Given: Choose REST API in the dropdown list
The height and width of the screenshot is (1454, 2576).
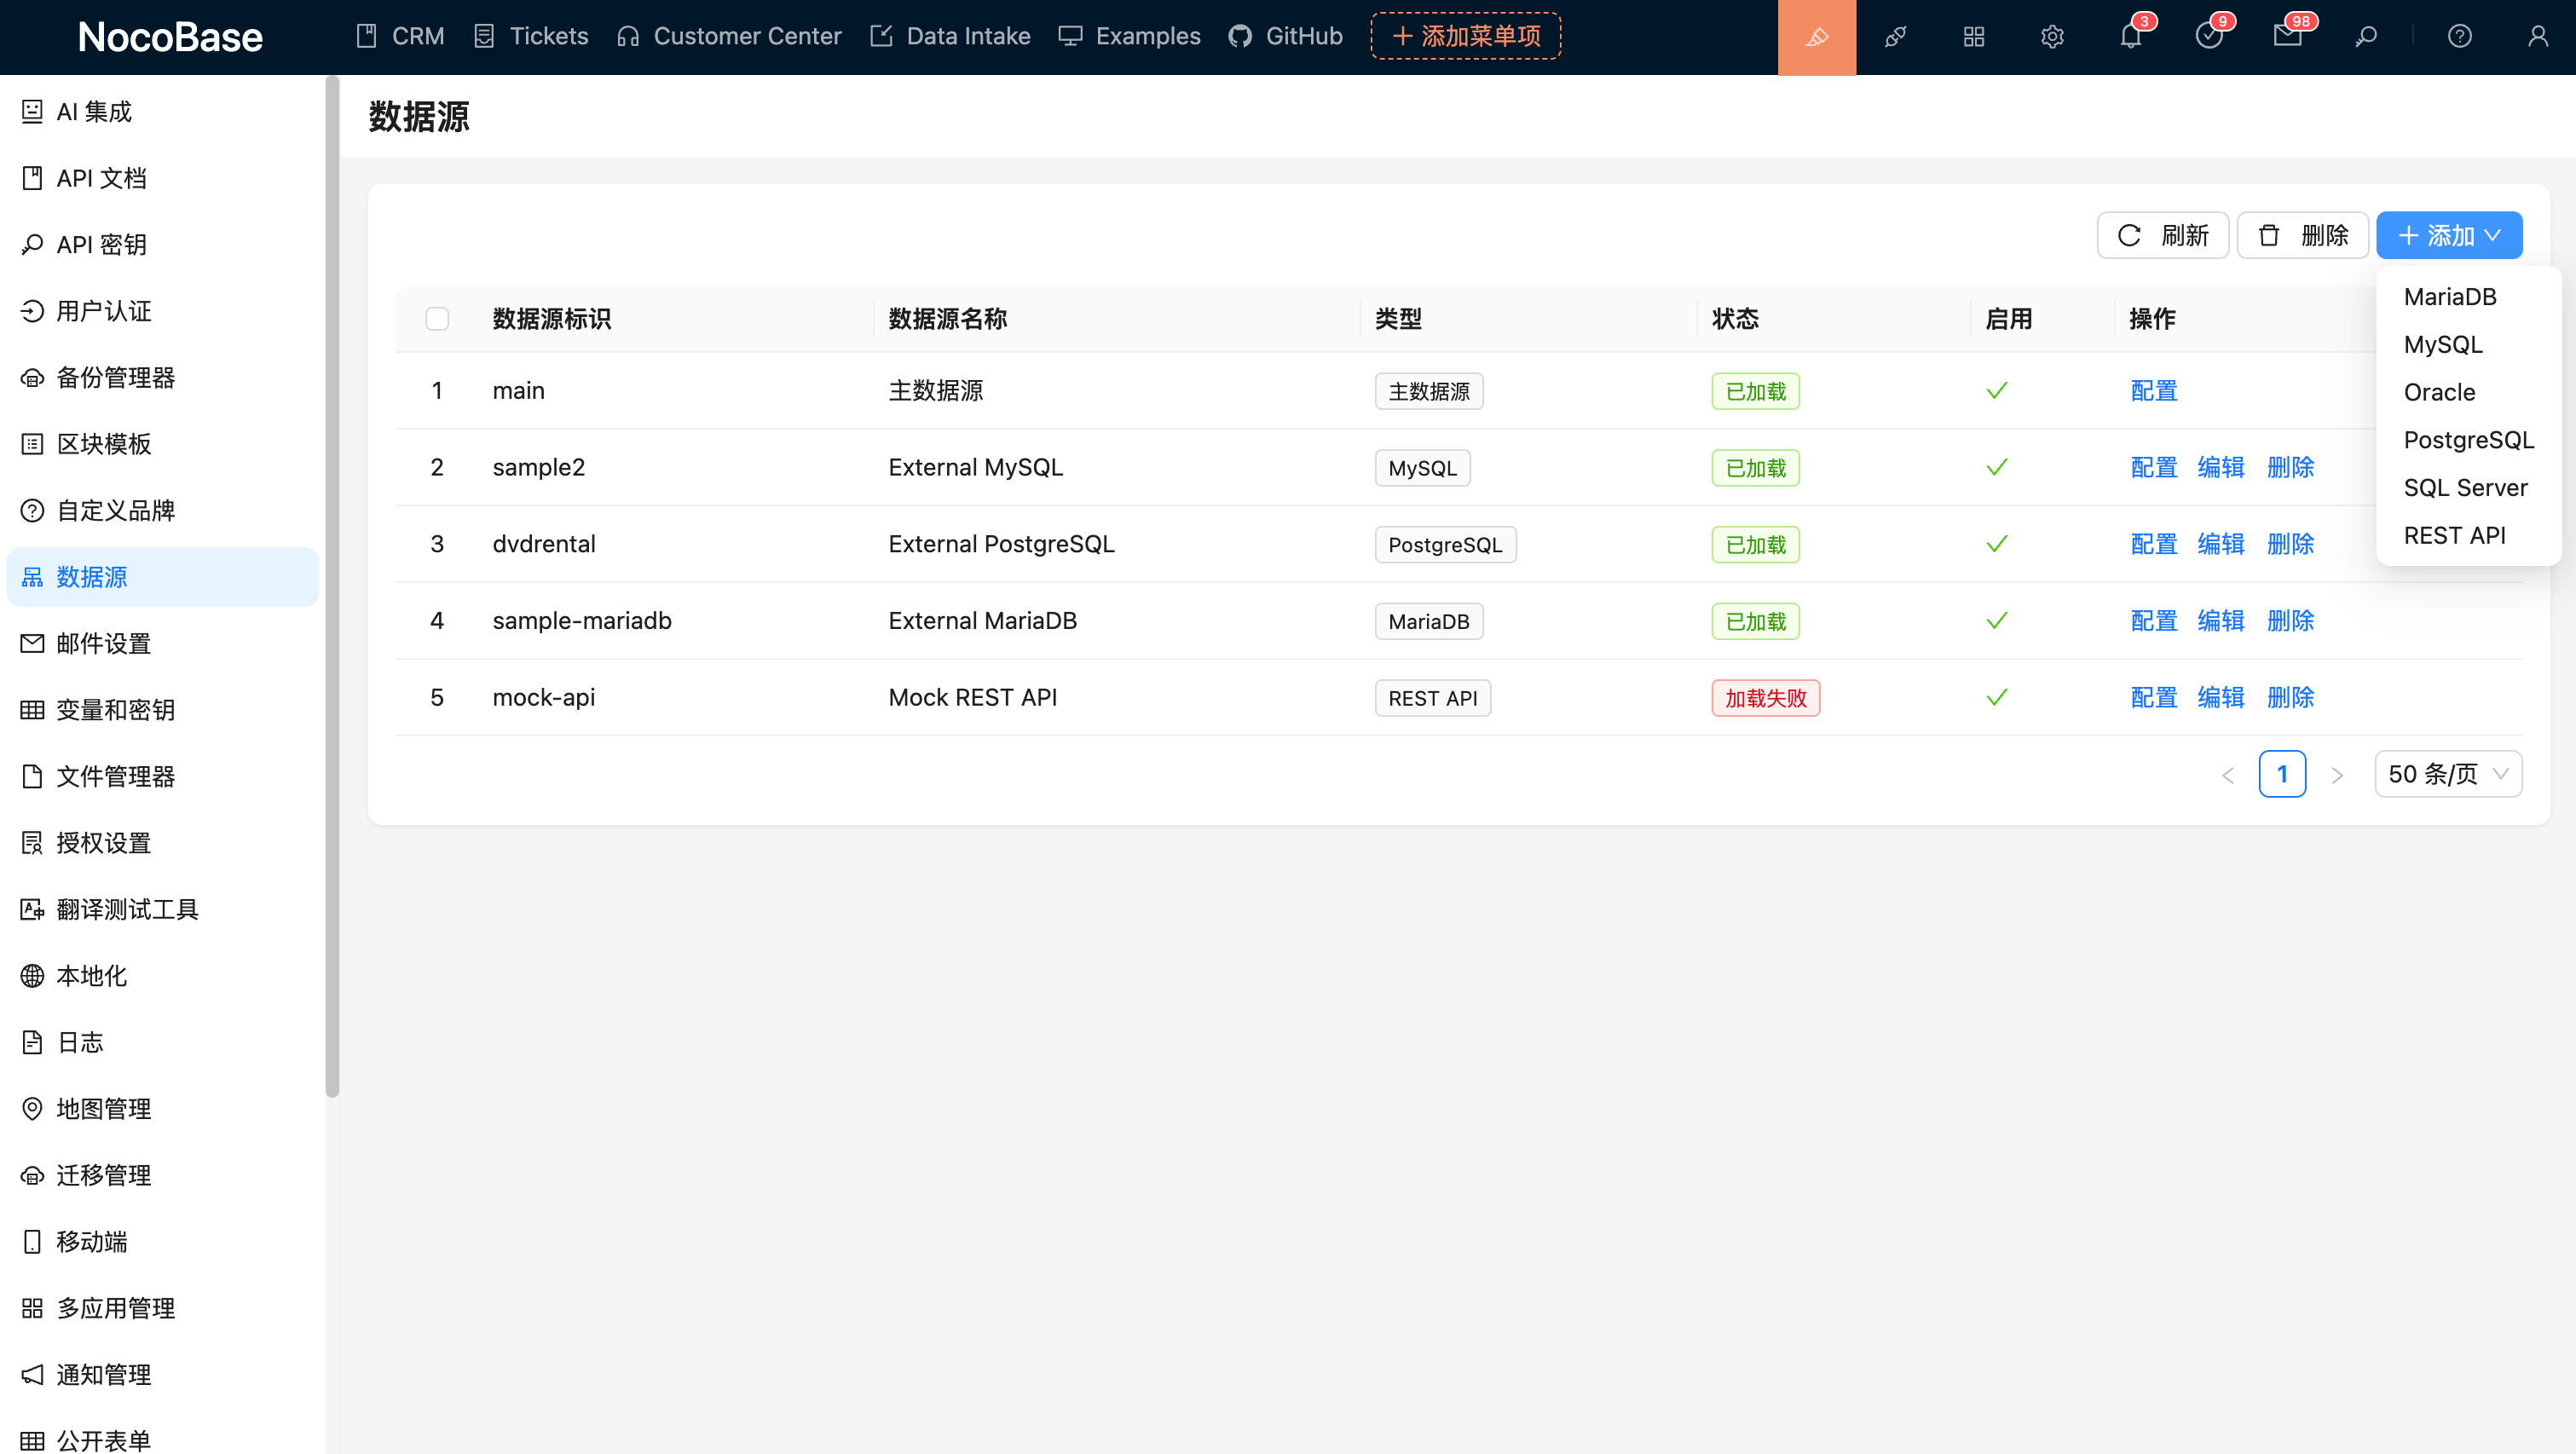Looking at the screenshot, I should click(x=2454, y=535).
